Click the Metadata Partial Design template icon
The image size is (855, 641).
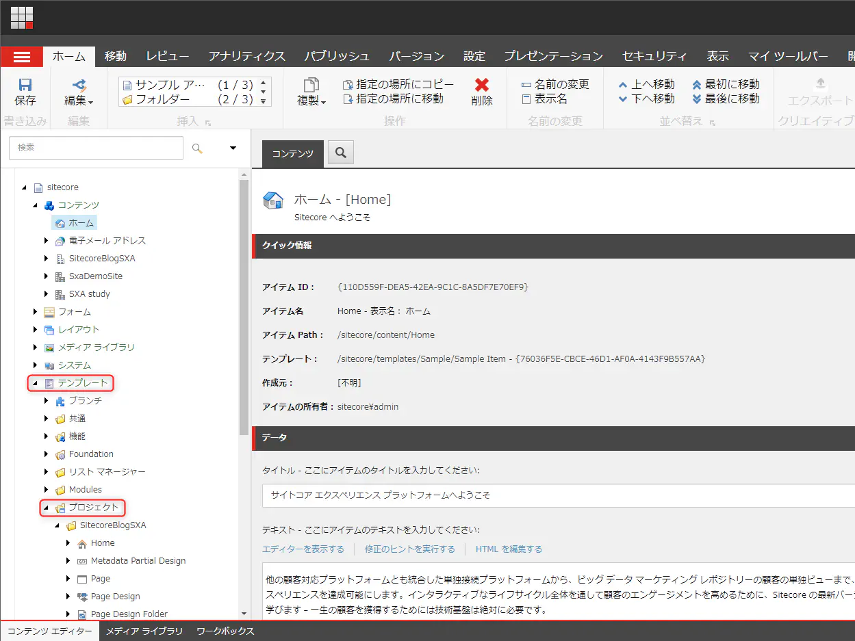pos(81,561)
